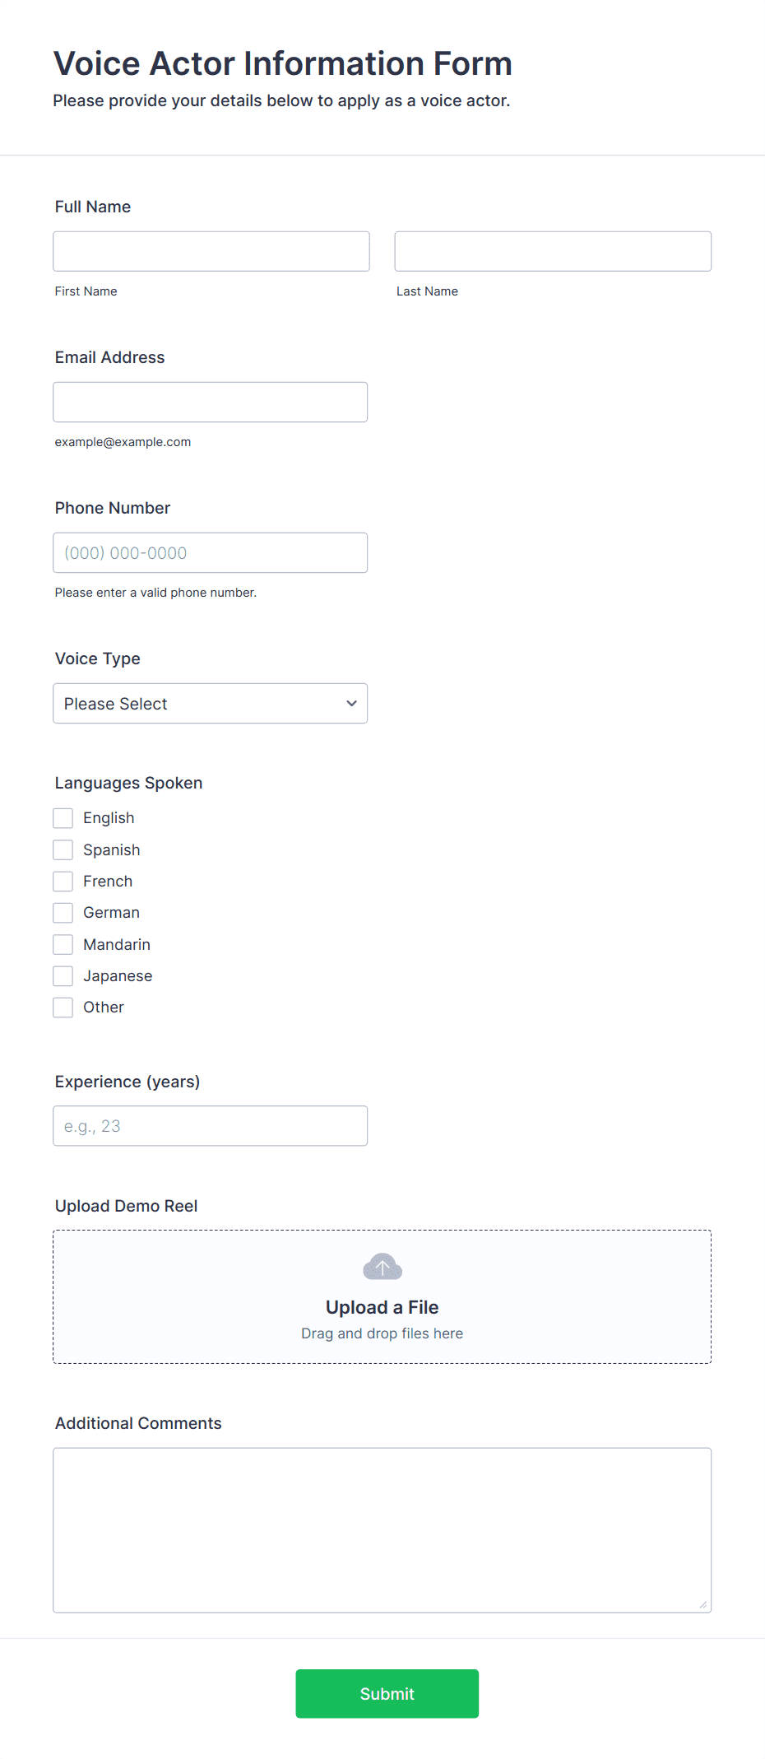Screen dimensions: 765x1759
Task: Enable the French language option
Action: (63, 882)
